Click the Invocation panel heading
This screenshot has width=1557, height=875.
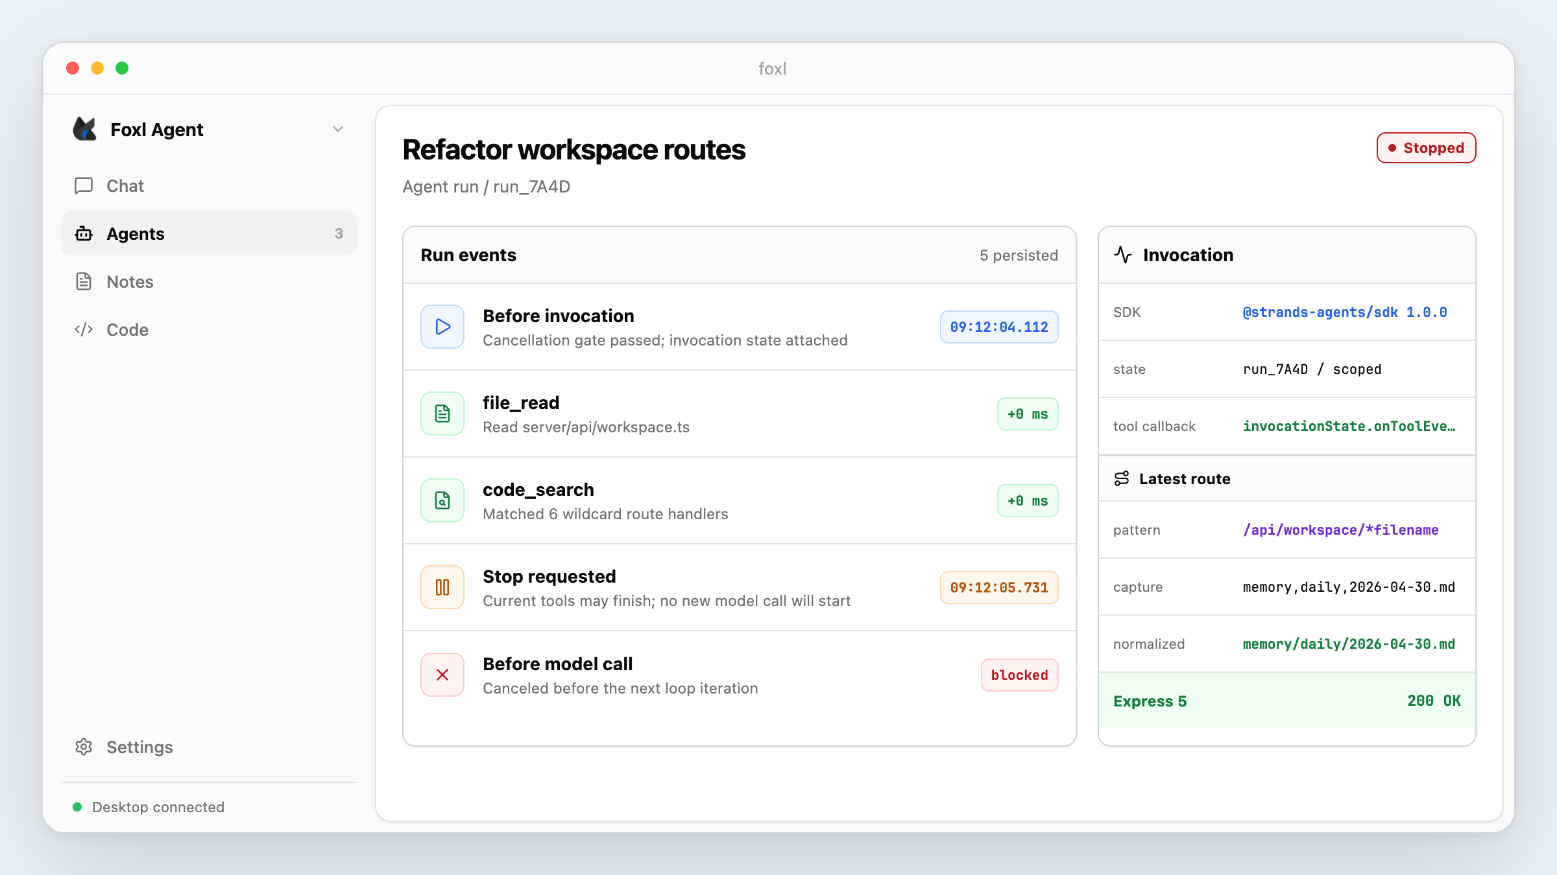click(x=1188, y=255)
